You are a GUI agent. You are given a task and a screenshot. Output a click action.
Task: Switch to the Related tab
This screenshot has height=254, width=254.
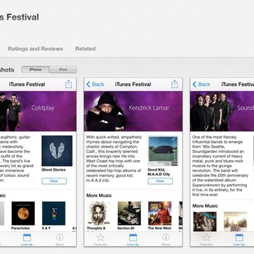(x=85, y=49)
